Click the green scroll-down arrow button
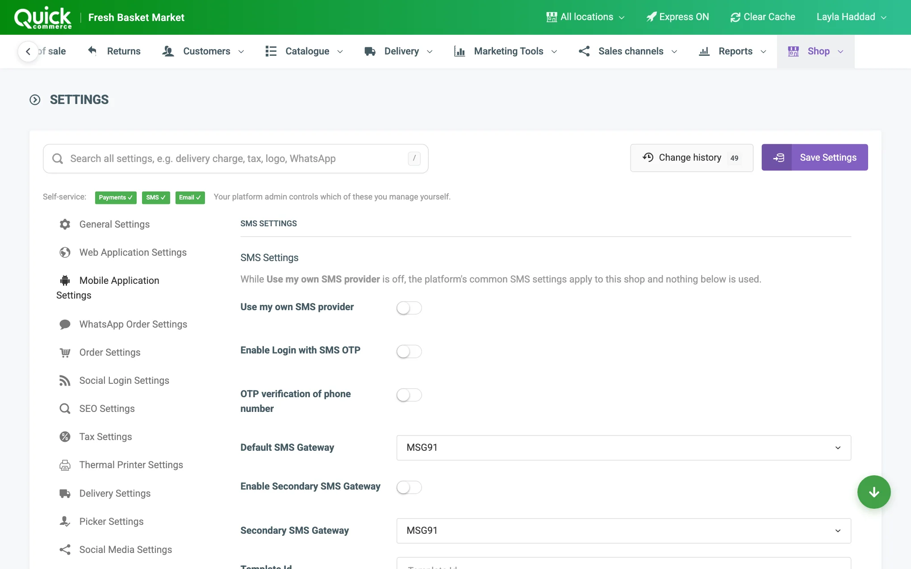Screen dimensions: 911x569 point(874,492)
